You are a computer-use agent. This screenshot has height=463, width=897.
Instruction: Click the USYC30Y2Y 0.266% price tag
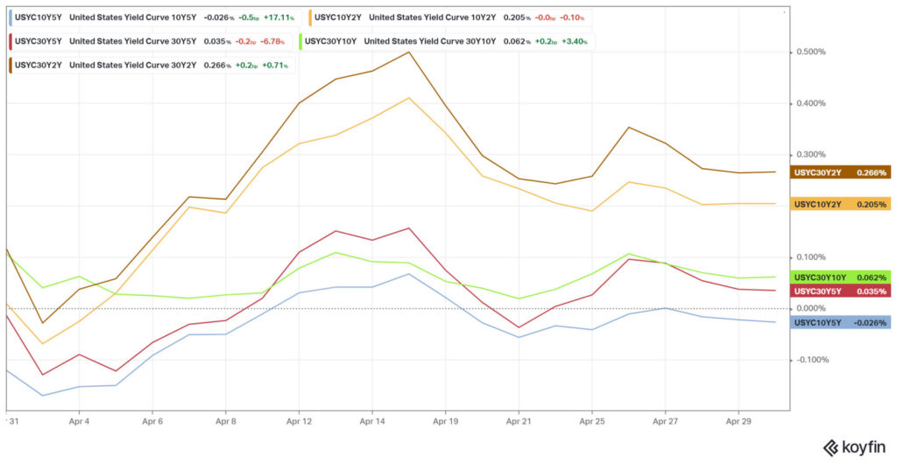840,172
